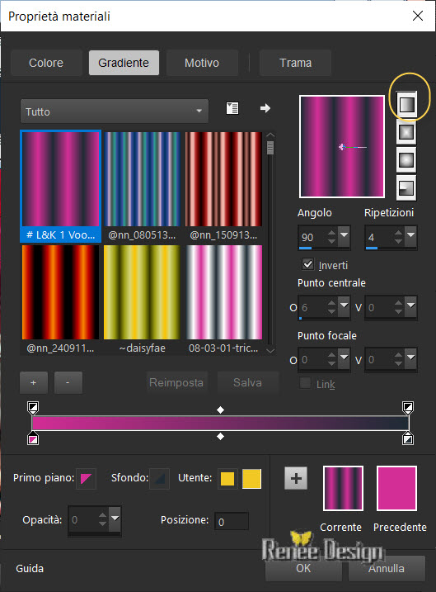Switch to the Colore tab

(46, 63)
